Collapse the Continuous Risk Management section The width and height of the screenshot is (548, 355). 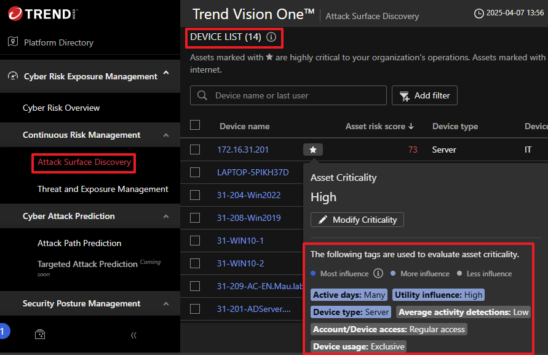tap(166, 135)
